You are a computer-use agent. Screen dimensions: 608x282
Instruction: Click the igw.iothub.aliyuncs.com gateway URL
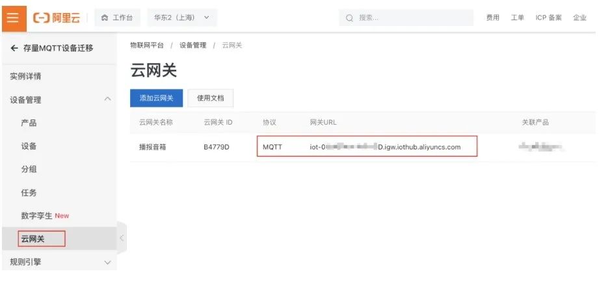point(385,147)
